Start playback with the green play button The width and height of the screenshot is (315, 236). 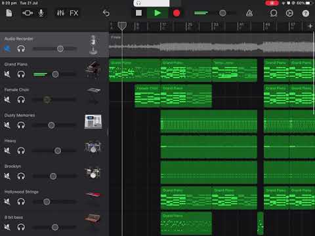[157, 13]
